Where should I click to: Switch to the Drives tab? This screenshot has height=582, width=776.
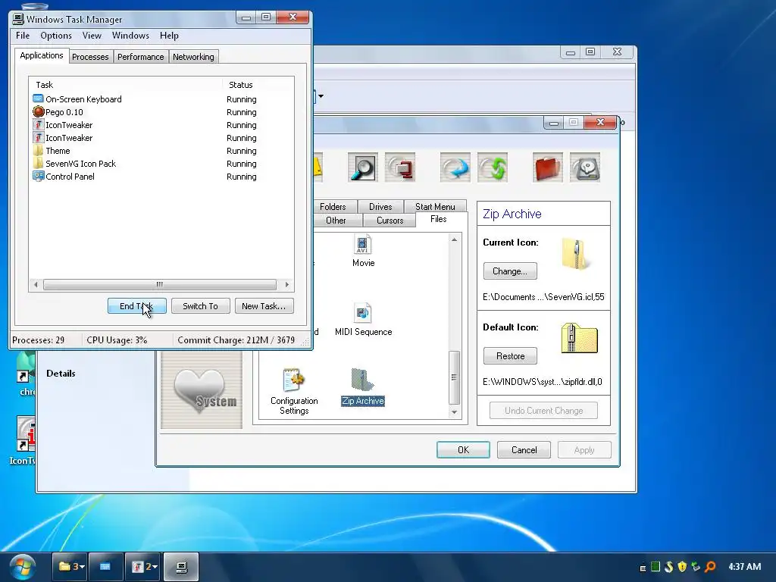point(380,206)
